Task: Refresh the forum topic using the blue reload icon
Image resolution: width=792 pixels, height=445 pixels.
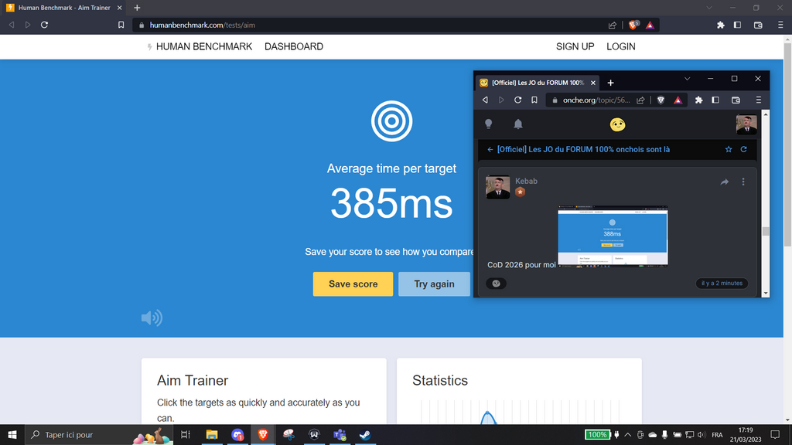Action: pos(744,149)
